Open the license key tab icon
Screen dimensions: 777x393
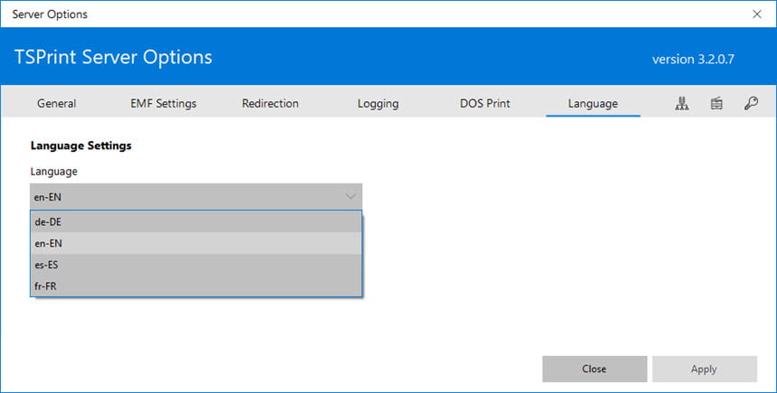pyautogui.click(x=751, y=103)
